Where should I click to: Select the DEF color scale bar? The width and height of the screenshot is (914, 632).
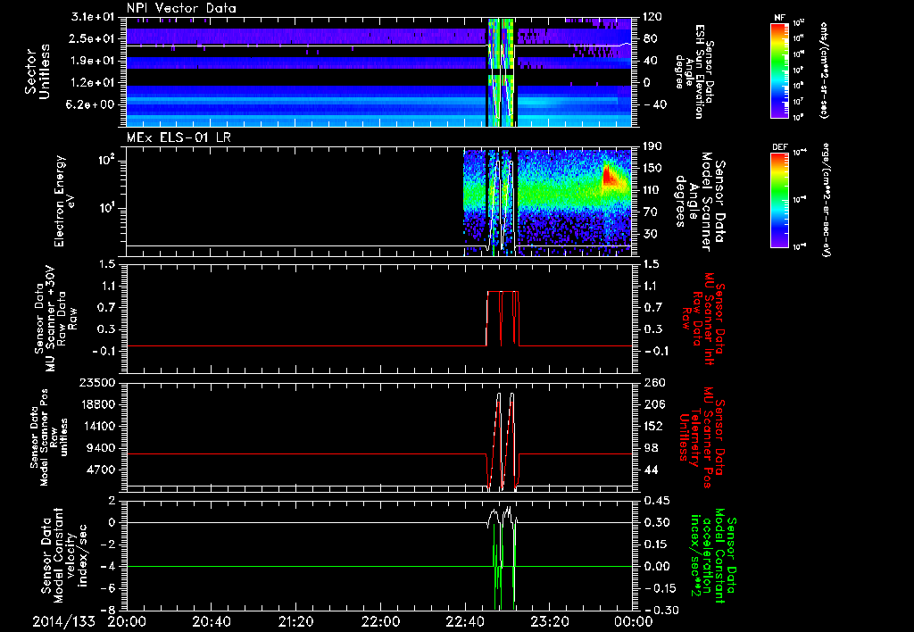pyautogui.click(x=780, y=200)
